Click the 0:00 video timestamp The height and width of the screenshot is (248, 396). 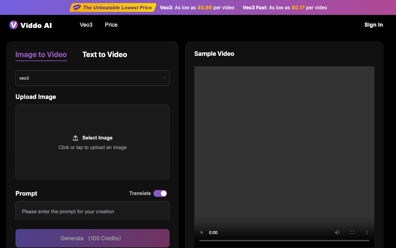(213, 232)
